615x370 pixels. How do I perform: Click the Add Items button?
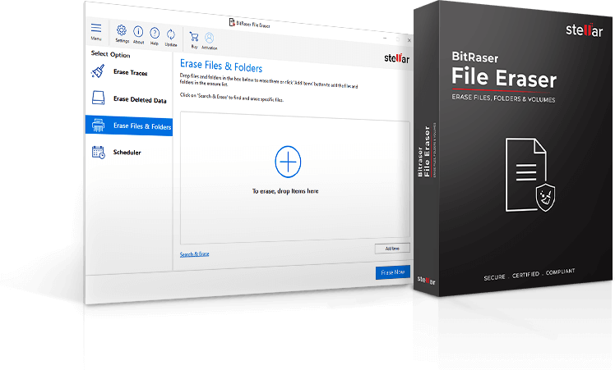[x=392, y=249]
